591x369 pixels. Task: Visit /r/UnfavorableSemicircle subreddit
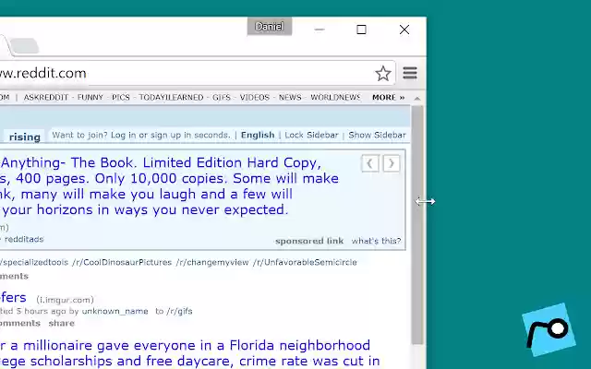(305, 262)
